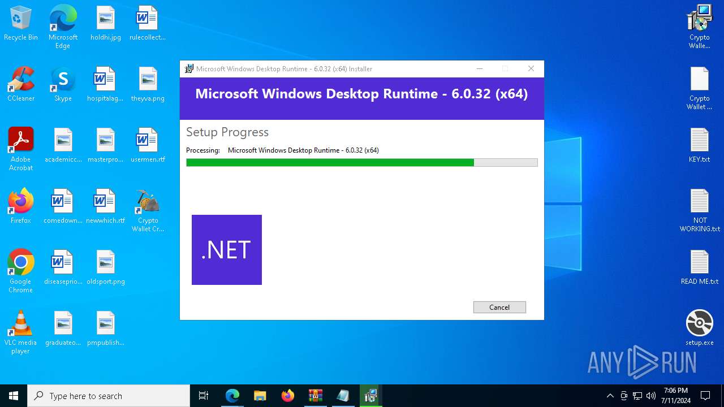The image size is (724, 407).
Task: Select setup.exe on desktop
Action: click(x=700, y=328)
